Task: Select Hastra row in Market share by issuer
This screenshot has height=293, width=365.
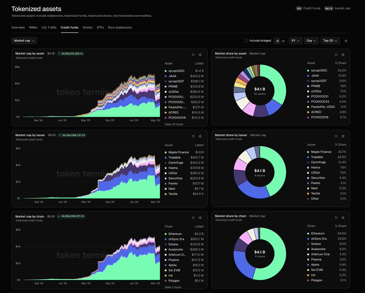Action: 327,167
